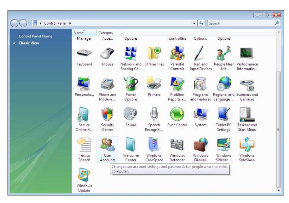Viewport: 289px width, 203px height.
Task: Click the vertical scrollbar thumb
Action: [279, 130]
